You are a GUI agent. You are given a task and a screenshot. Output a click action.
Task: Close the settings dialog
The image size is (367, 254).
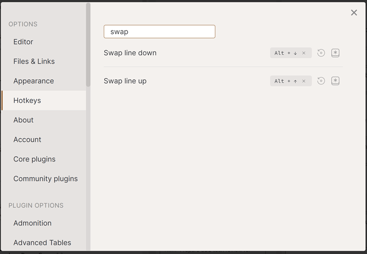(354, 13)
